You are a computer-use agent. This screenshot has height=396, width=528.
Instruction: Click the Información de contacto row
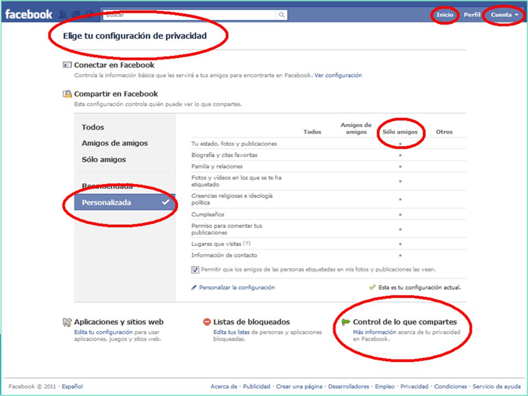pyautogui.click(x=329, y=255)
